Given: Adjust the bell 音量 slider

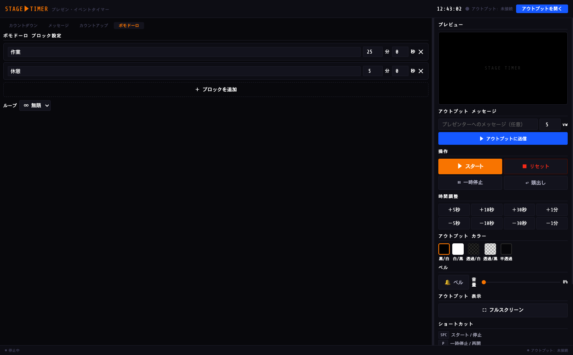Looking at the screenshot, I should 521,282.
